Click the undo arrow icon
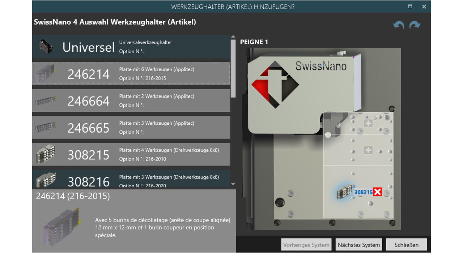 click(x=399, y=25)
